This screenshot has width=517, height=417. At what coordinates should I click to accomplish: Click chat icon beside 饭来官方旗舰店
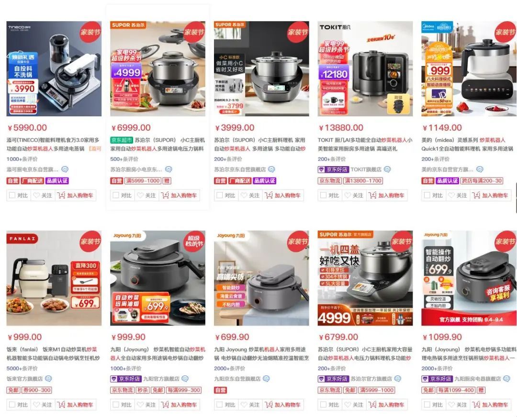(x=48, y=379)
